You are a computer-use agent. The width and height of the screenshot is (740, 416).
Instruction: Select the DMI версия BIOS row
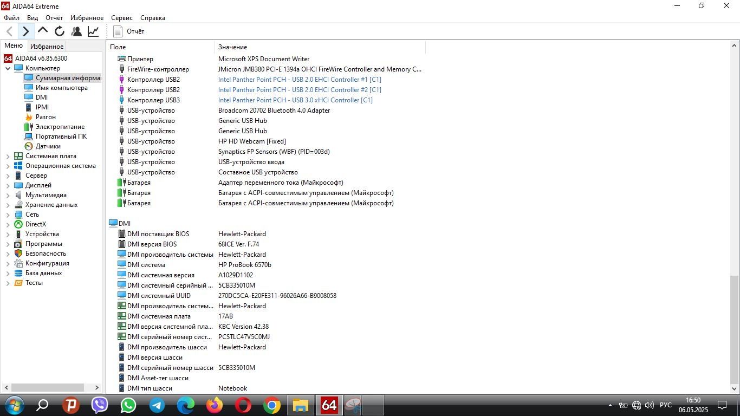[265, 244]
